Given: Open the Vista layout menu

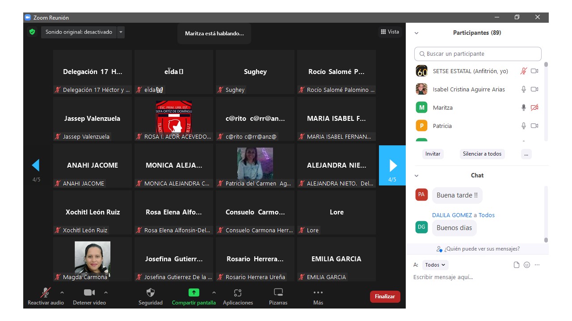Looking at the screenshot, I should click(390, 32).
